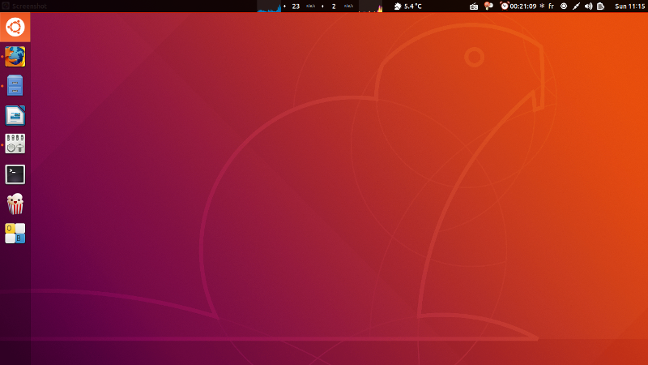The image size is (648, 365).
Task: Open LibreOffice Impress from the launcher
Action: [15, 115]
